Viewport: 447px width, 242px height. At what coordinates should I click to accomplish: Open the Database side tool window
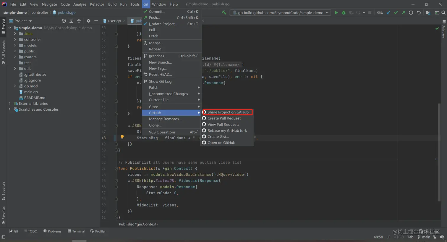[444, 29]
